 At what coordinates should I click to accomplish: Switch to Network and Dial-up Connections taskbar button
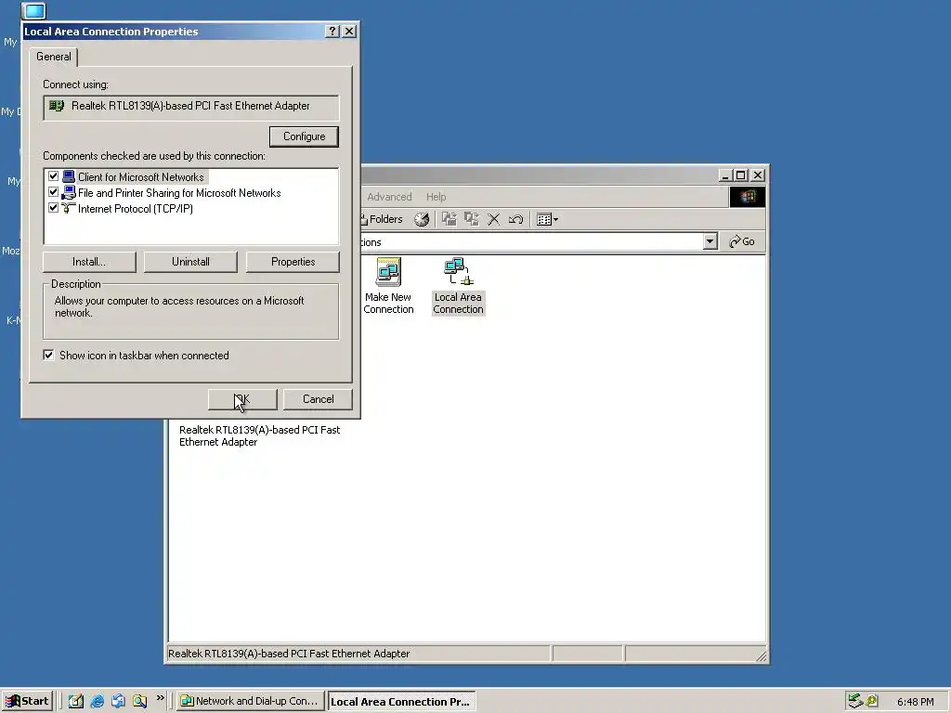pyautogui.click(x=250, y=701)
